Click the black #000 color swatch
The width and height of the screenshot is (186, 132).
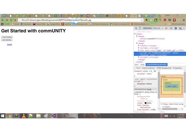click(x=145, y=103)
